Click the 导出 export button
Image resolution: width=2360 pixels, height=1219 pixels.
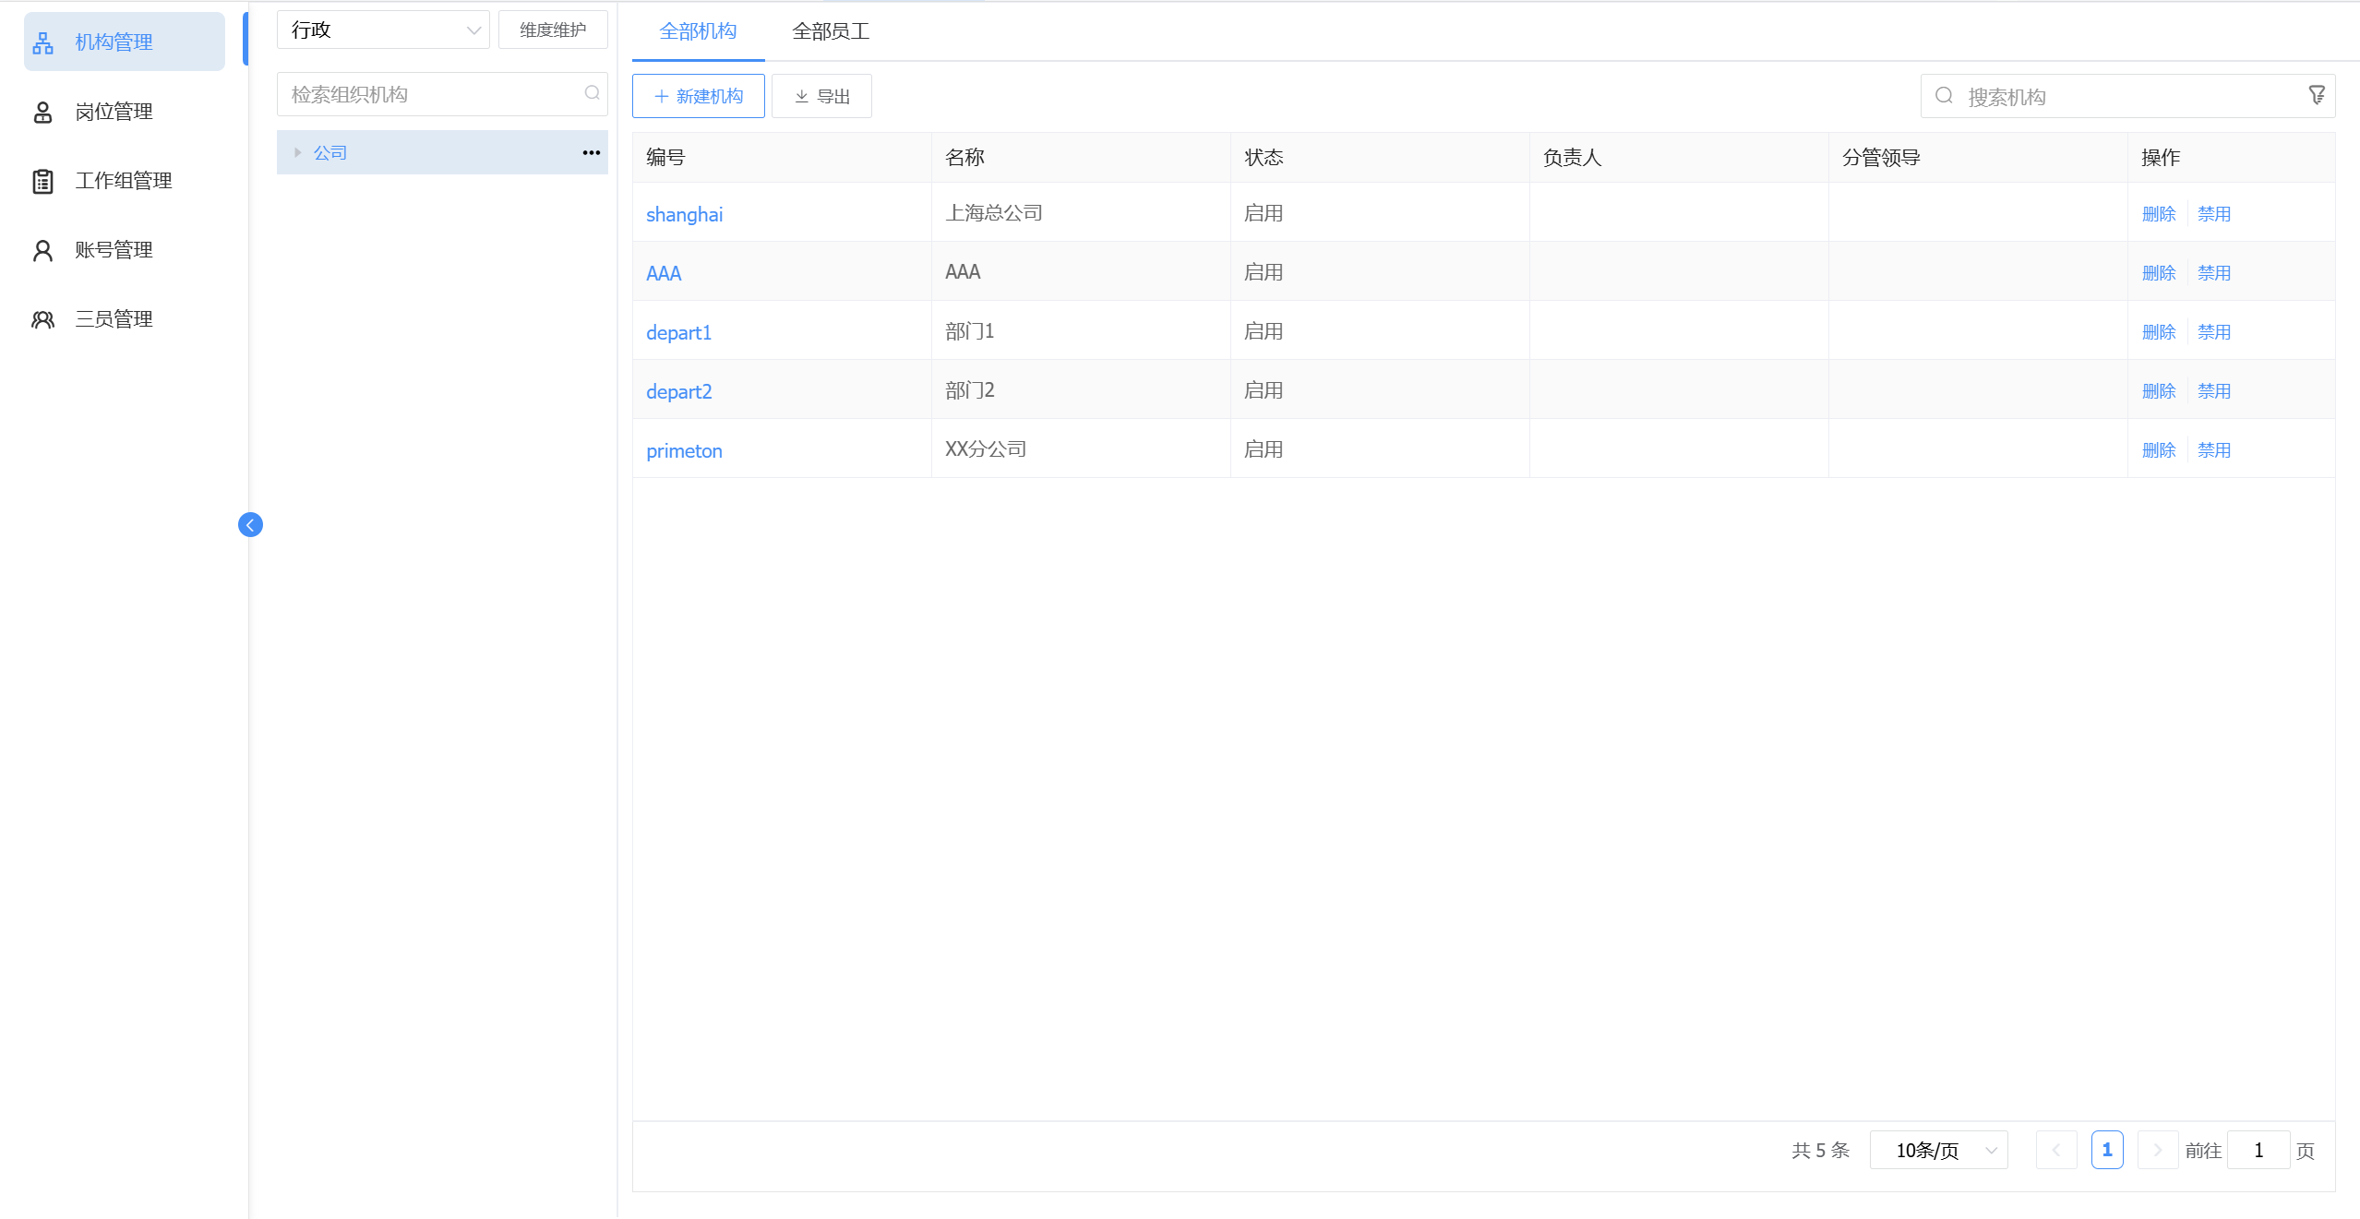click(821, 96)
